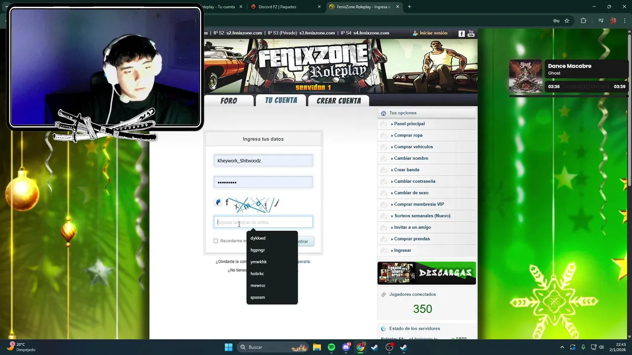The width and height of the screenshot is (632, 355).
Task: Select autofill suggestion hobrkc
Action: coord(272,274)
